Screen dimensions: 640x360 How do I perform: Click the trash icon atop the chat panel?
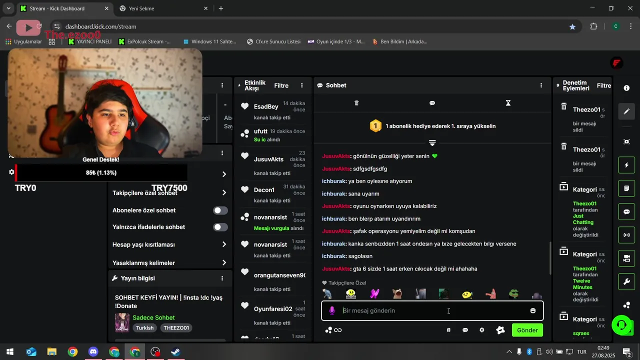coord(356,103)
